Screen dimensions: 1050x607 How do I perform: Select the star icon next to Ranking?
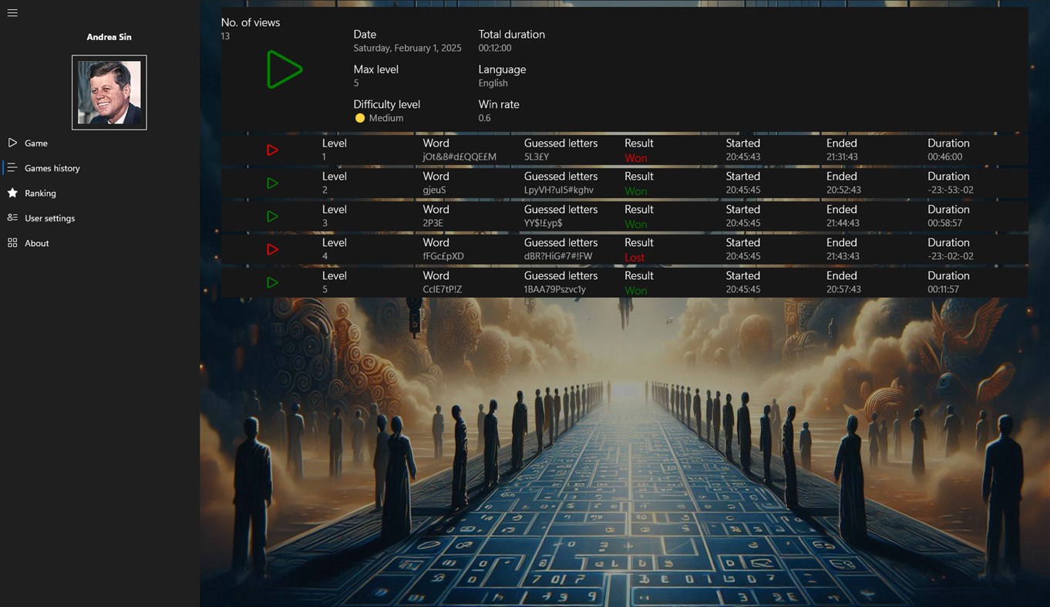12,193
